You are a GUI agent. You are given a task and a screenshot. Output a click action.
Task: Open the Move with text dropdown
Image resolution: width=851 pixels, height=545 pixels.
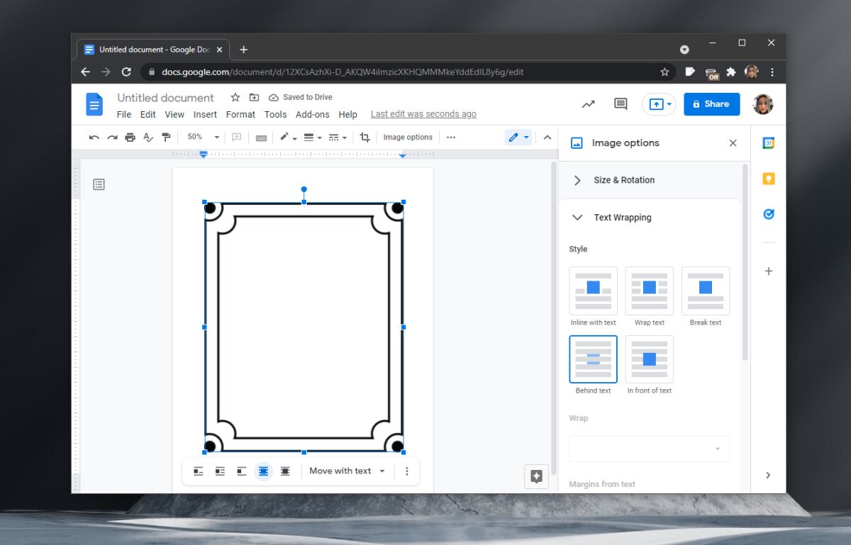point(346,471)
